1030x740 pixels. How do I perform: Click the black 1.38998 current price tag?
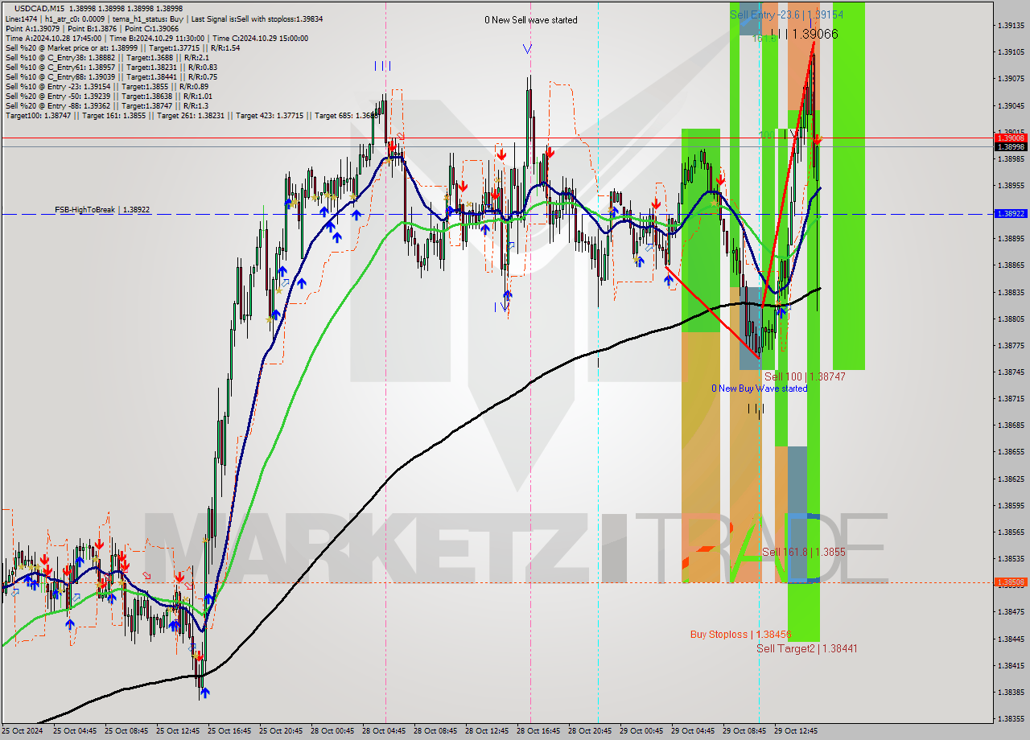pyautogui.click(x=1010, y=146)
